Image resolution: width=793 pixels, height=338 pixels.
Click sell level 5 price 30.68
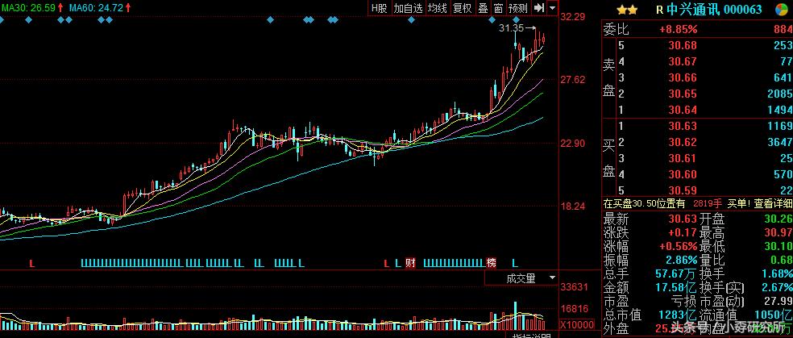pyautogui.click(x=683, y=45)
